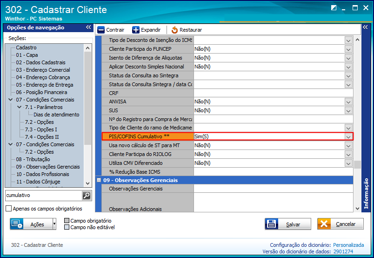
Task: Click the Ações list gear icon
Action: click(17, 224)
